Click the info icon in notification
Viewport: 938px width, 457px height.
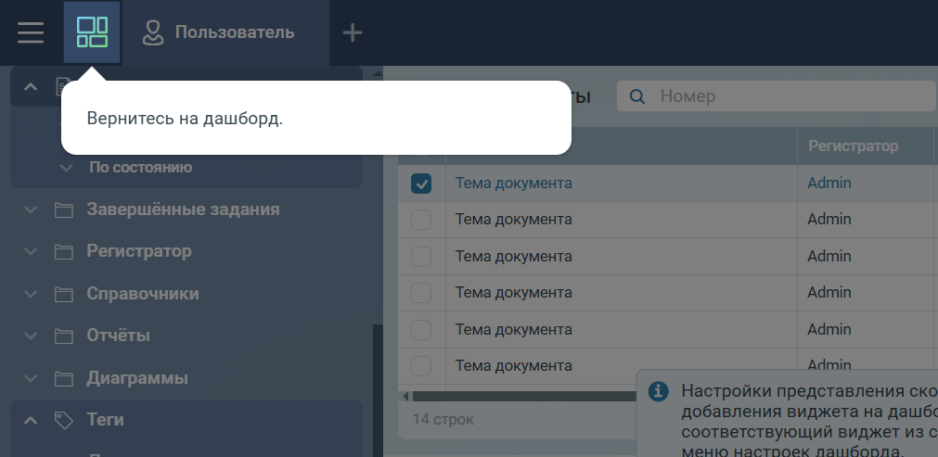pyautogui.click(x=658, y=391)
